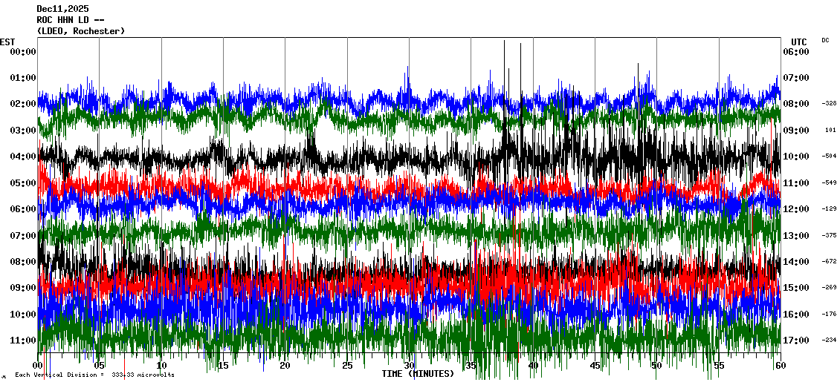Pick the '60' minute tick label
The width and height of the screenshot is (840, 385).
click(x=781, y=365)
